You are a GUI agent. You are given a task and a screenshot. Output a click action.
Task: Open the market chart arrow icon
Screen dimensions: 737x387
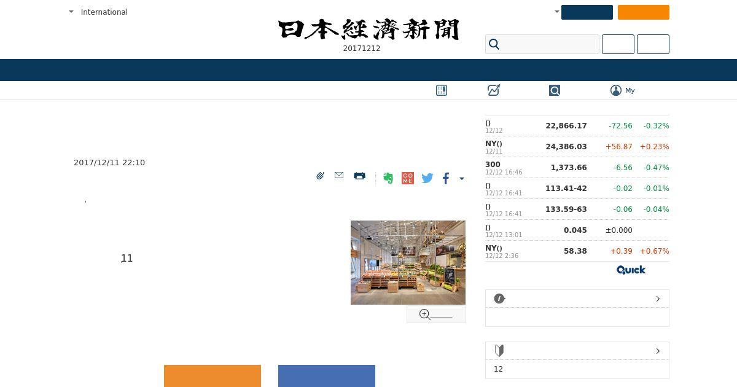pos(494,90)
